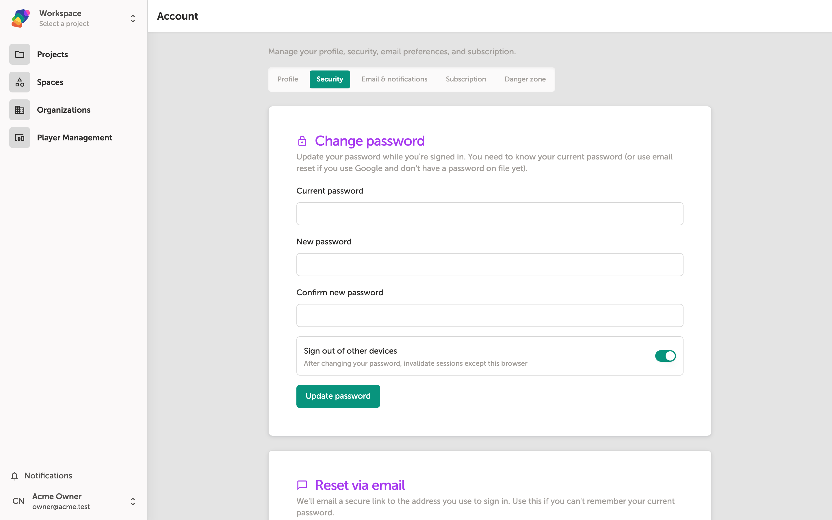Open the Subscription tab
The height and width of the screenshot is (520, 832).
click(466, 79)
